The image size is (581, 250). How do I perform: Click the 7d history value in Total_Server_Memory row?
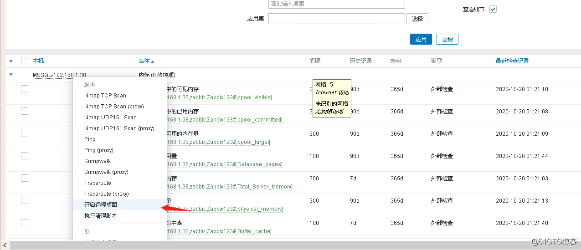point(353,179)
